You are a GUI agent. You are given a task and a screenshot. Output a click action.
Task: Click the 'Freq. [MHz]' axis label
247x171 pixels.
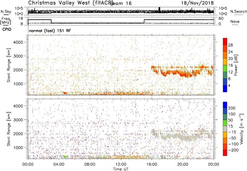pyautogui.click(x=6, y=21)
